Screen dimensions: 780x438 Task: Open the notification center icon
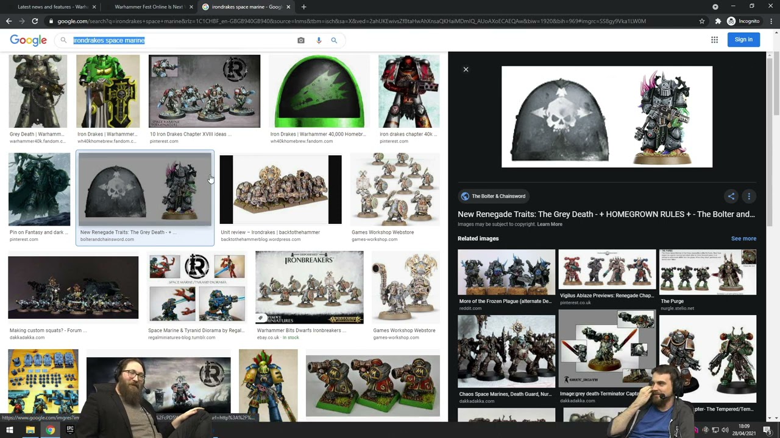(x=767, y=430)
